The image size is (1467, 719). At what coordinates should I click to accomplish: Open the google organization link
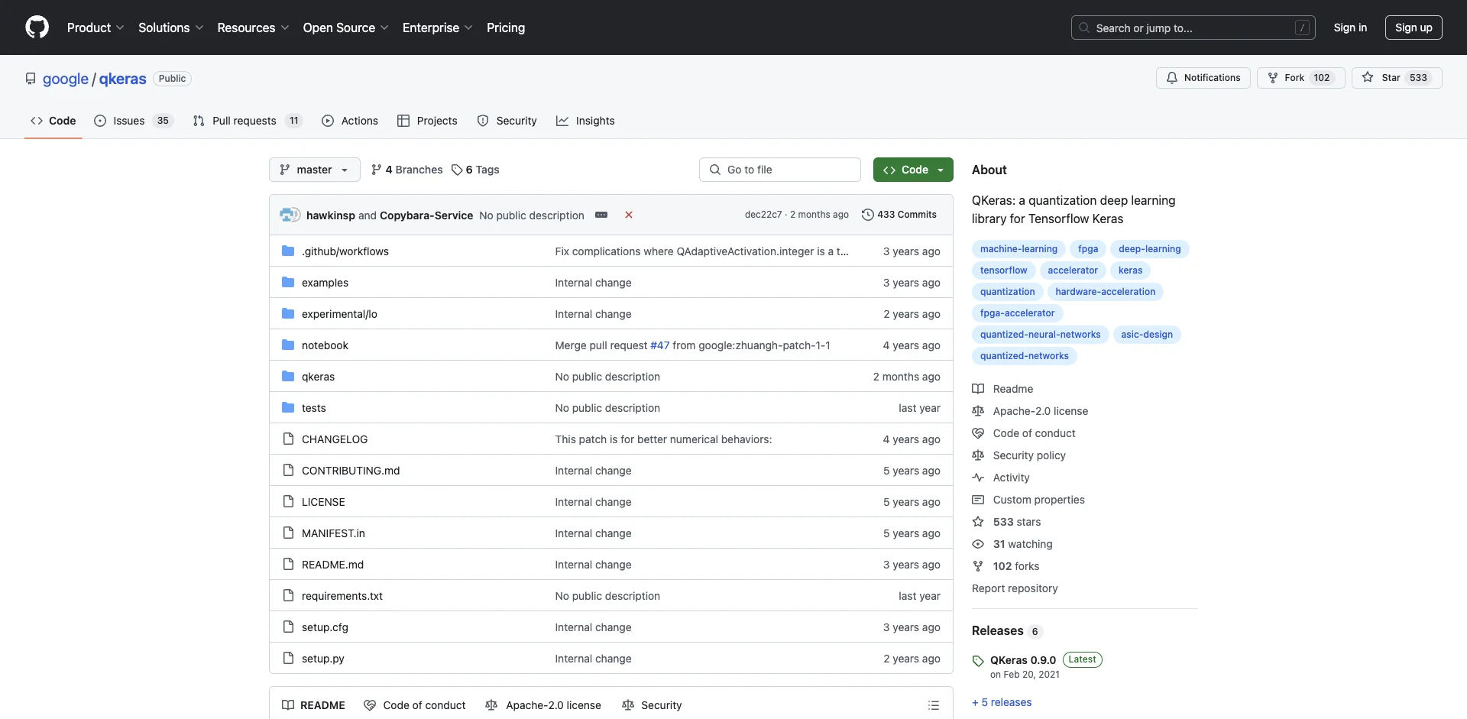[x=66, y=79]
